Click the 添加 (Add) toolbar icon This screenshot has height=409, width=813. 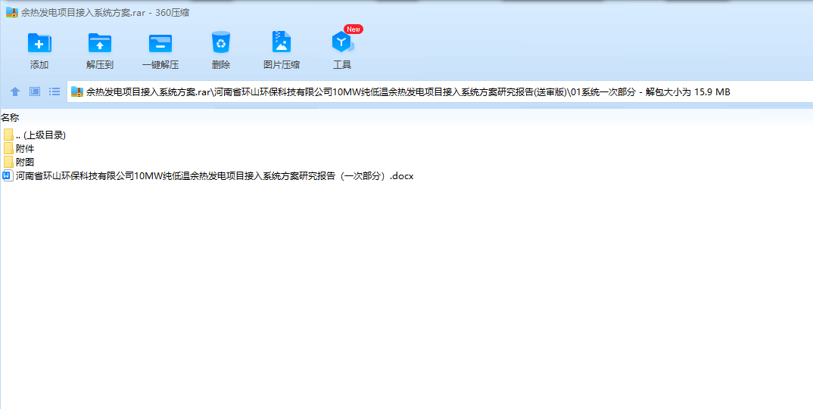click(39, 43)
